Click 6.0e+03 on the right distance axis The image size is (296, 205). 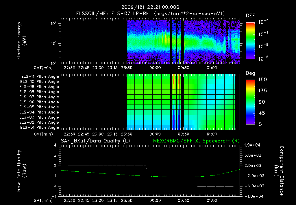(x=253, y=155)
